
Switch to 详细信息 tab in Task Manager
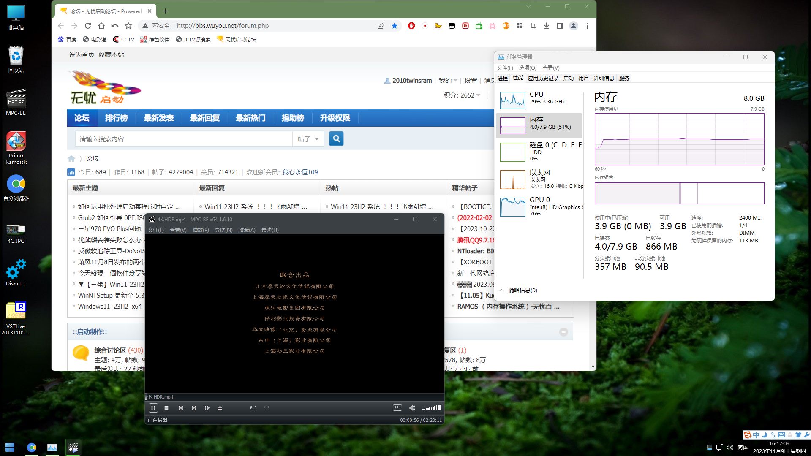tap(604, 78)
